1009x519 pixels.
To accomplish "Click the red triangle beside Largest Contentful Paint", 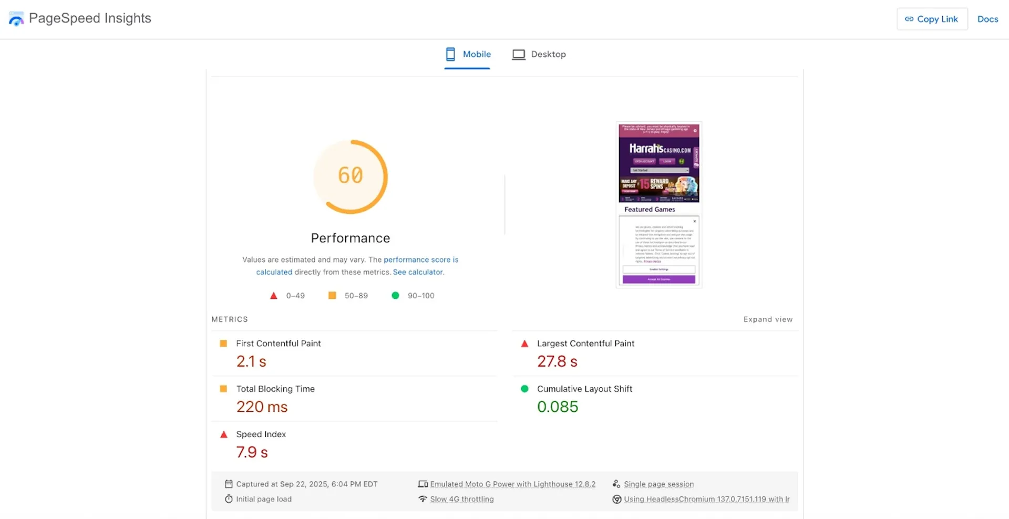I will click(x=524, y=344).
